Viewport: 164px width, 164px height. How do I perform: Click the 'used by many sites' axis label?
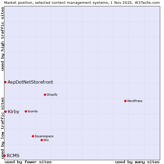click(x=137, y=162)
